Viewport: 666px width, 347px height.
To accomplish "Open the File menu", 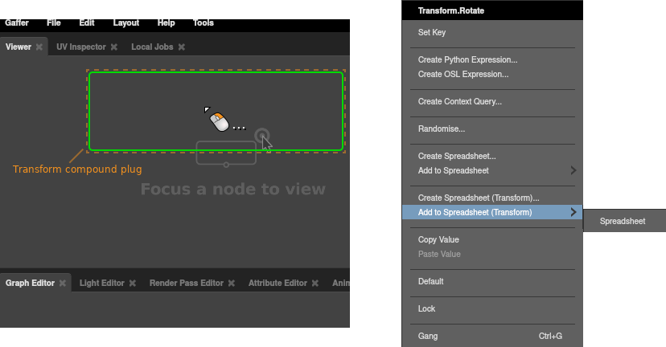I will [x=54, y=22].
